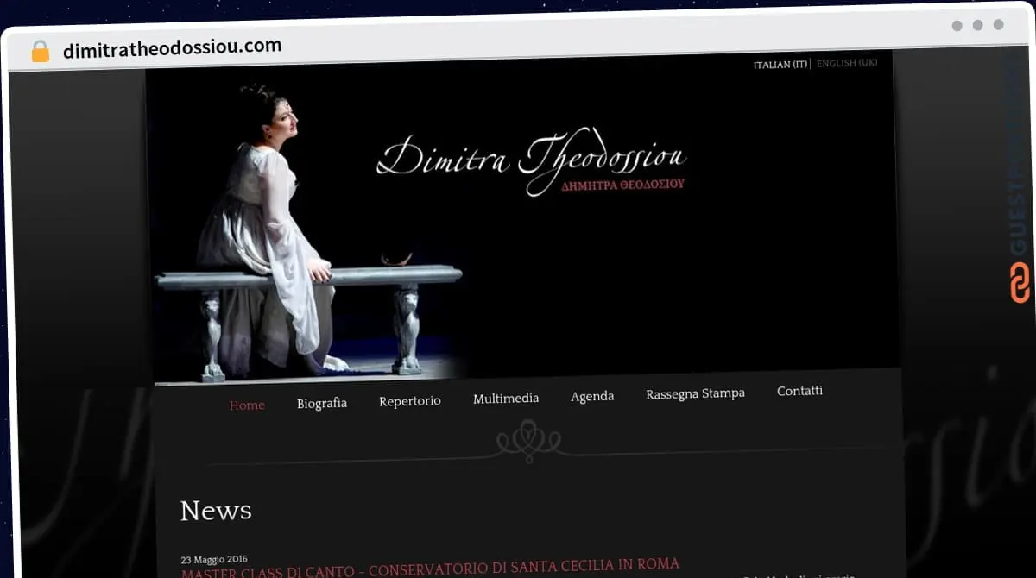Open the Master Class di Canto news link
The width and height of the screenshot is (1036, 578).
click(430, 568)
